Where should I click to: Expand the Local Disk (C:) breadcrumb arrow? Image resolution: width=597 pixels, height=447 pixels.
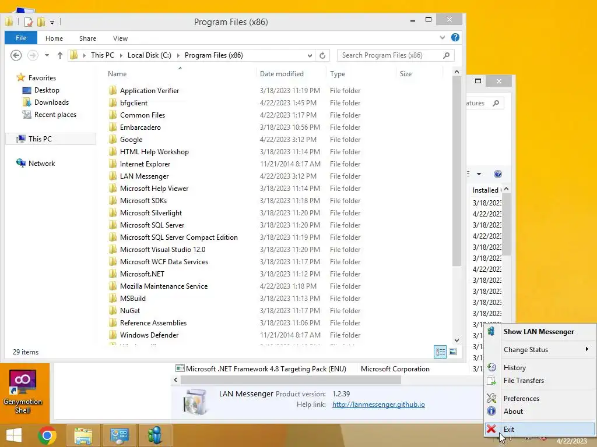pyautogui.click(x=178, y=55)
